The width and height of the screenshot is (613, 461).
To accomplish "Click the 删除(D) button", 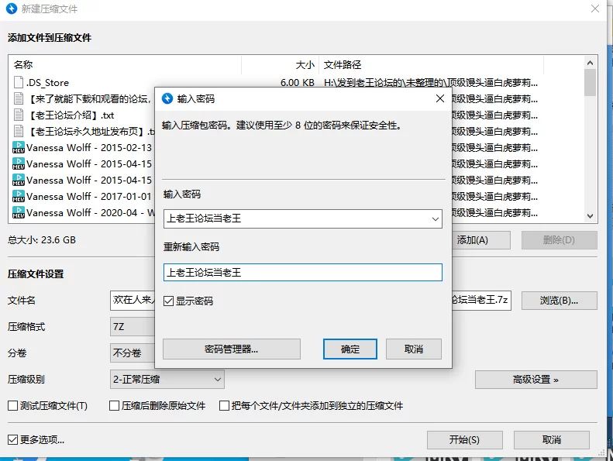I will coord(559,240).
